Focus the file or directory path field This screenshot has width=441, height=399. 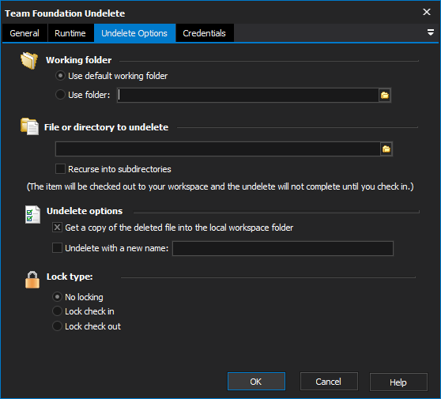click(218, 149)
